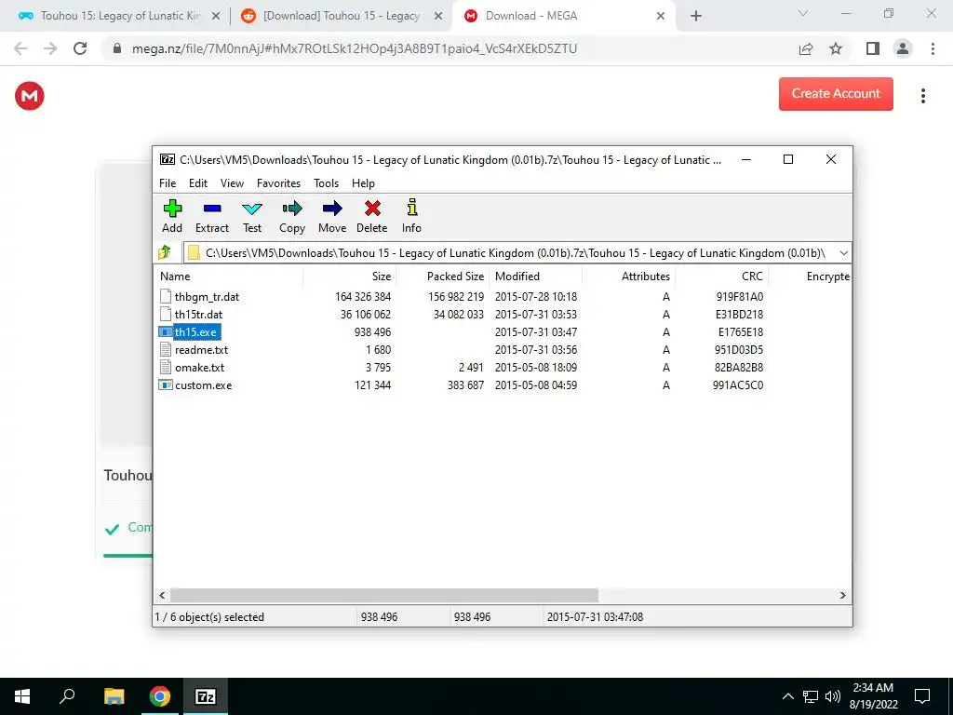Open the MEGA page three-dot menu
The height and width of the screenshot is (715, 953).
[922, 96]
